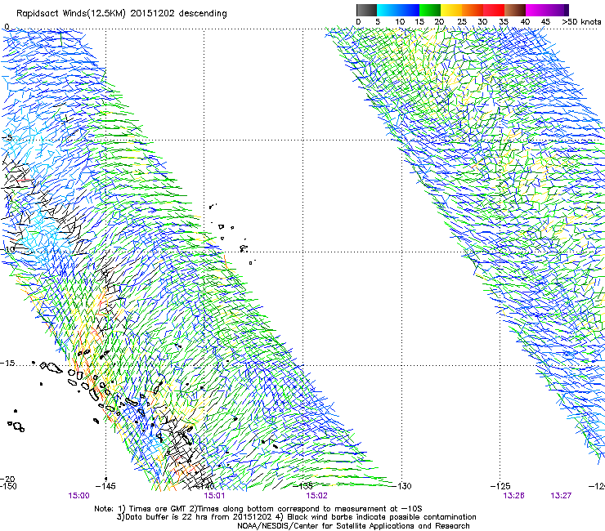Image resolution: width=605 pixels, height=531 pixels.
Task: Pick the brown 35-40 knots legend swatch
Action: (515, 10)
